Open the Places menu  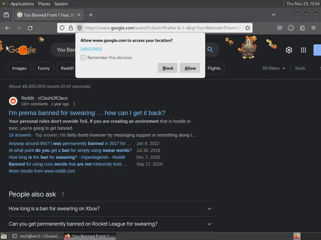(44, 4)
